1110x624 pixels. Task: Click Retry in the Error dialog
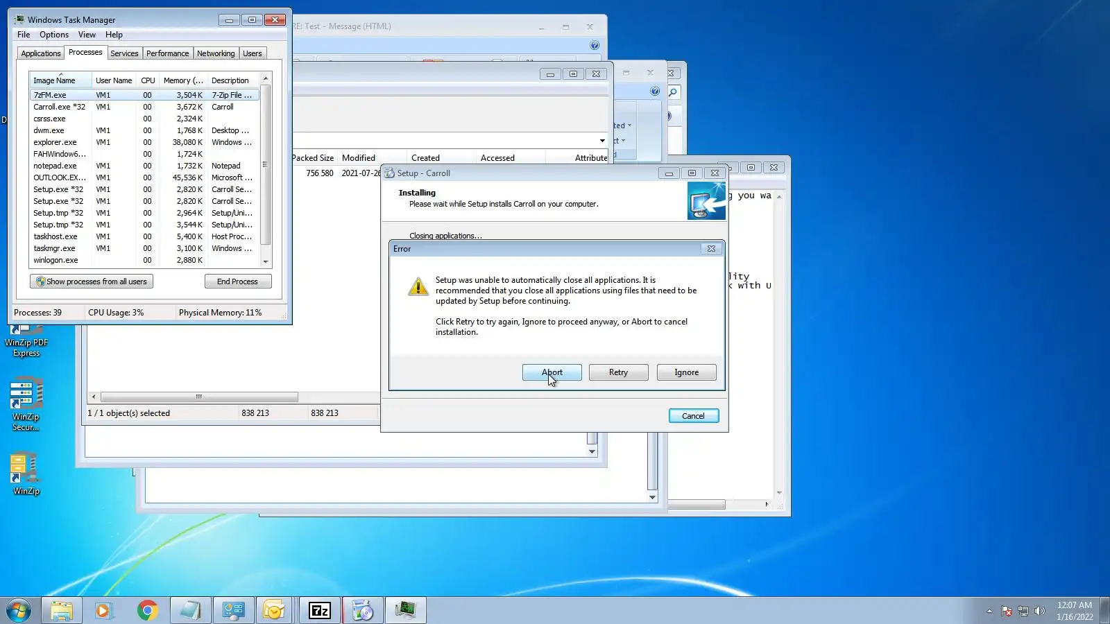tap(619, 372)
